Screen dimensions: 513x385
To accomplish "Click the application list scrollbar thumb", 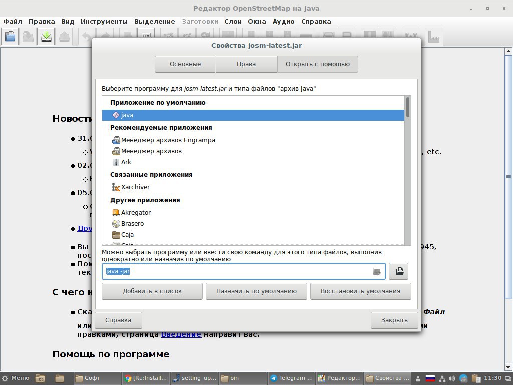I will (x=408, y=107).
